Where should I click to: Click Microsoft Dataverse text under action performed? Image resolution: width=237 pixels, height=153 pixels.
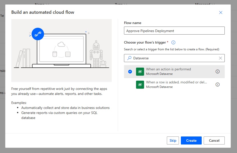tap(159, 74)
